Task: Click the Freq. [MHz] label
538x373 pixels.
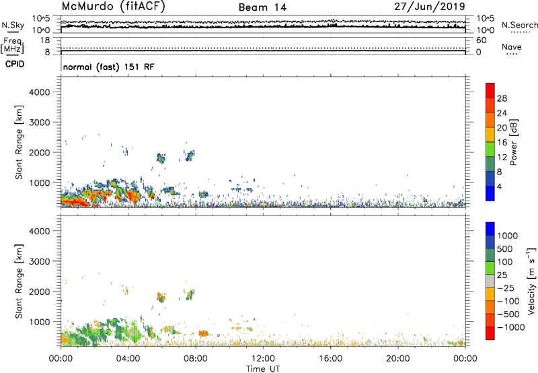Action: pyautogui.click(x=13, y=45)
